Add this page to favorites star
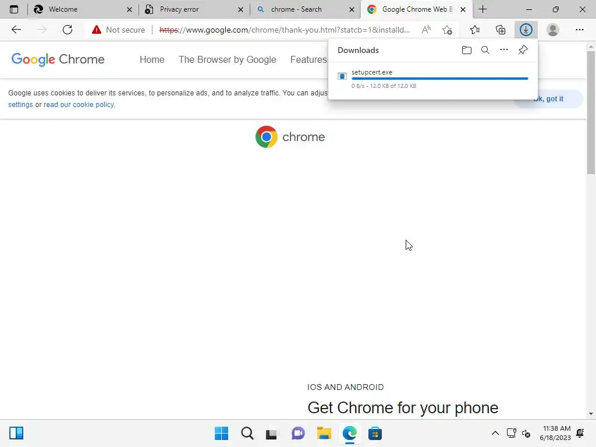 point(448,30)
